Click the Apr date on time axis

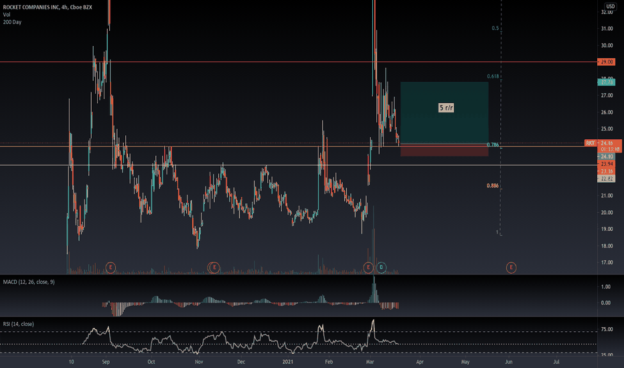click(x=420, y=362)
